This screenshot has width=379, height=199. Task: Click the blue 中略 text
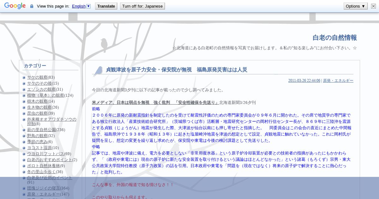pos(96,147)
